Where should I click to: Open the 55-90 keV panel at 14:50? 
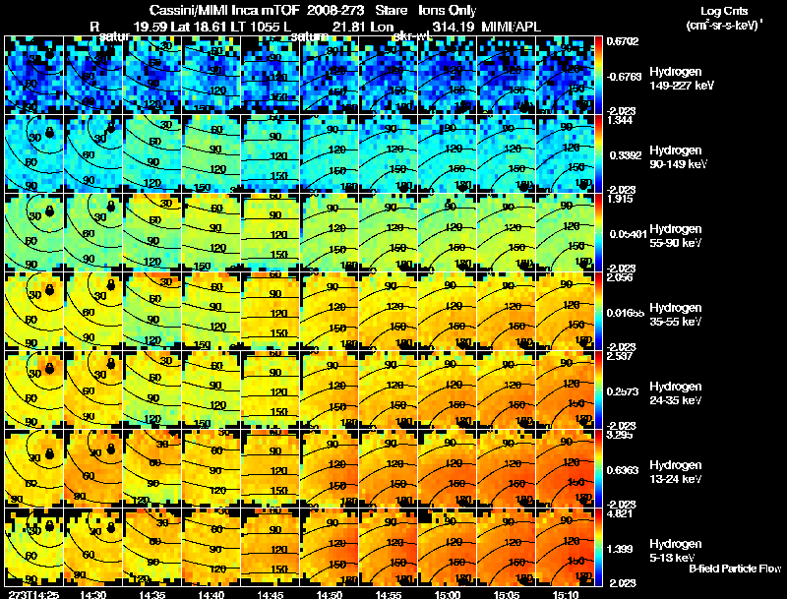coord(330,233)
